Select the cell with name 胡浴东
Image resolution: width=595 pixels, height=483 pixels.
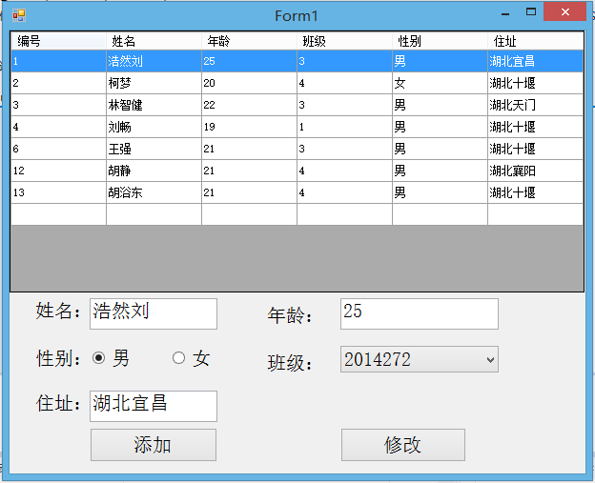(x=154, y=192)
